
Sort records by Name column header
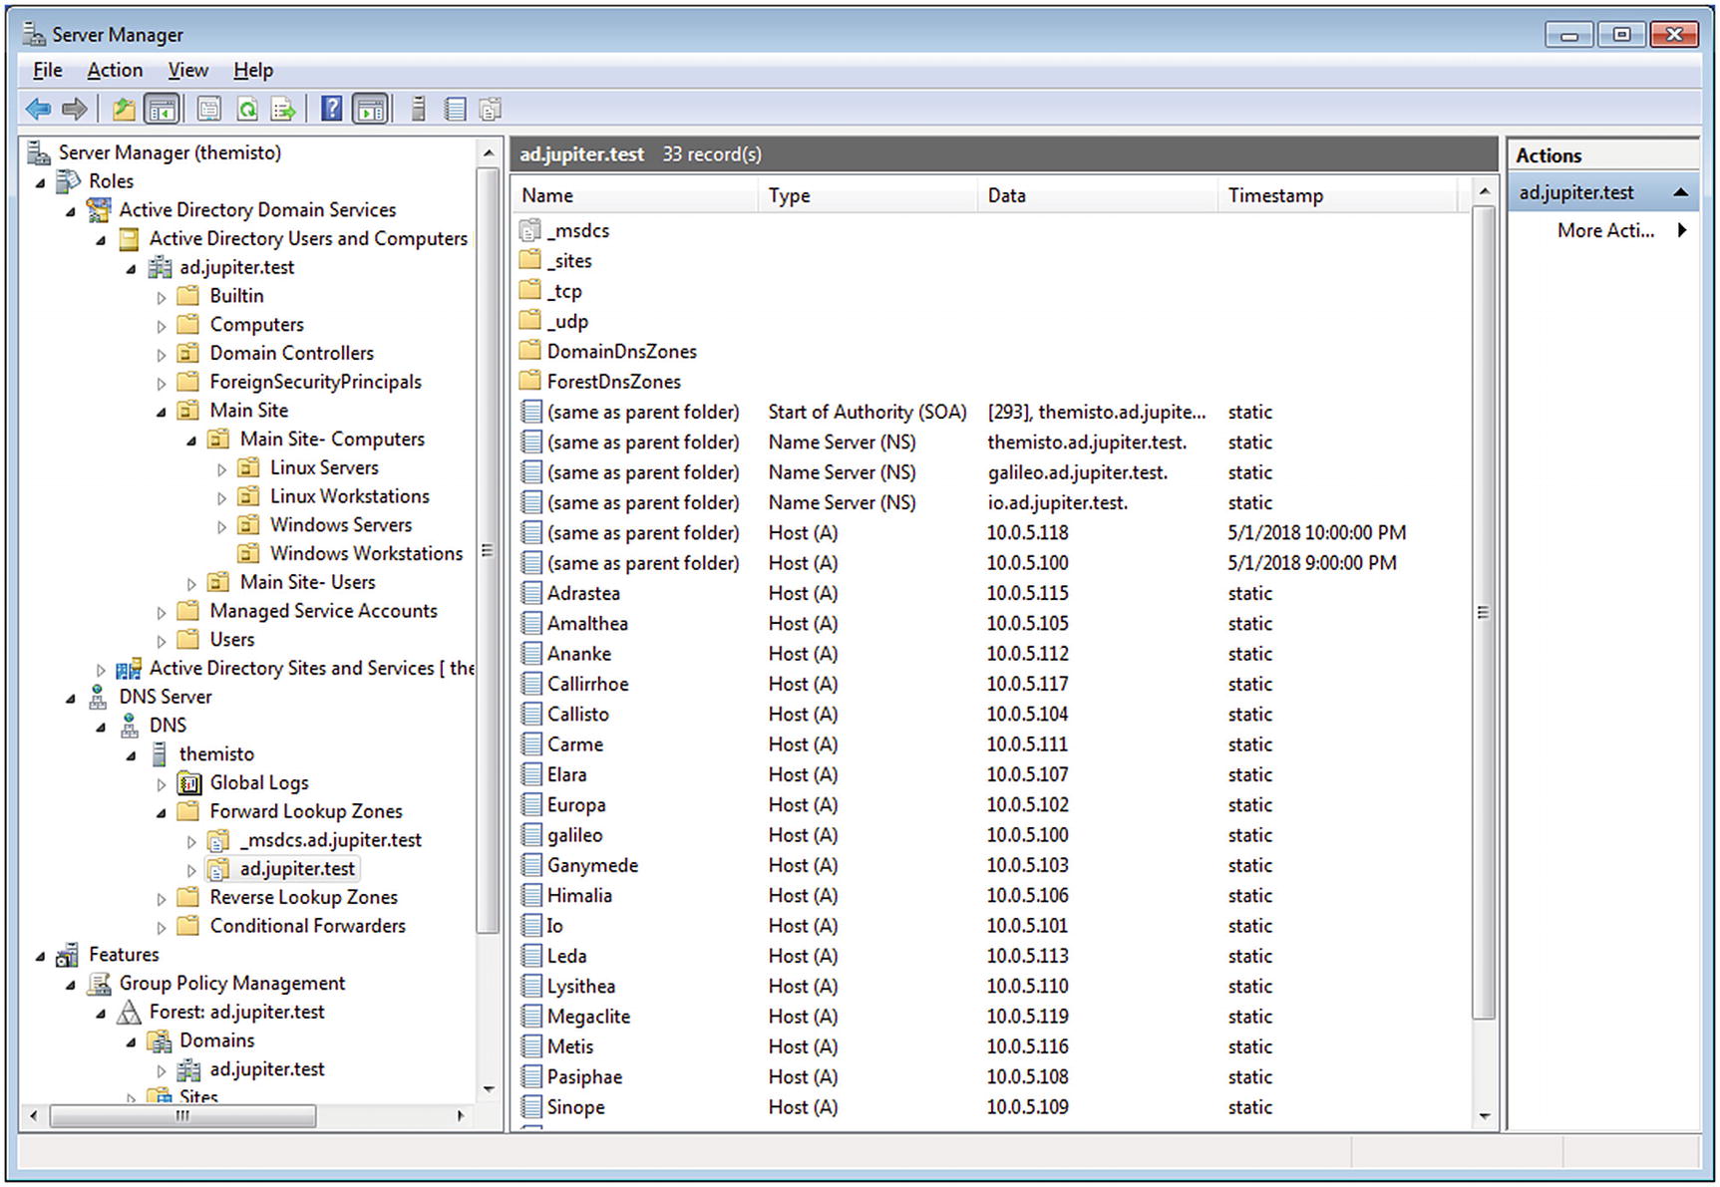pyautogui.click(x=635, y=195)
